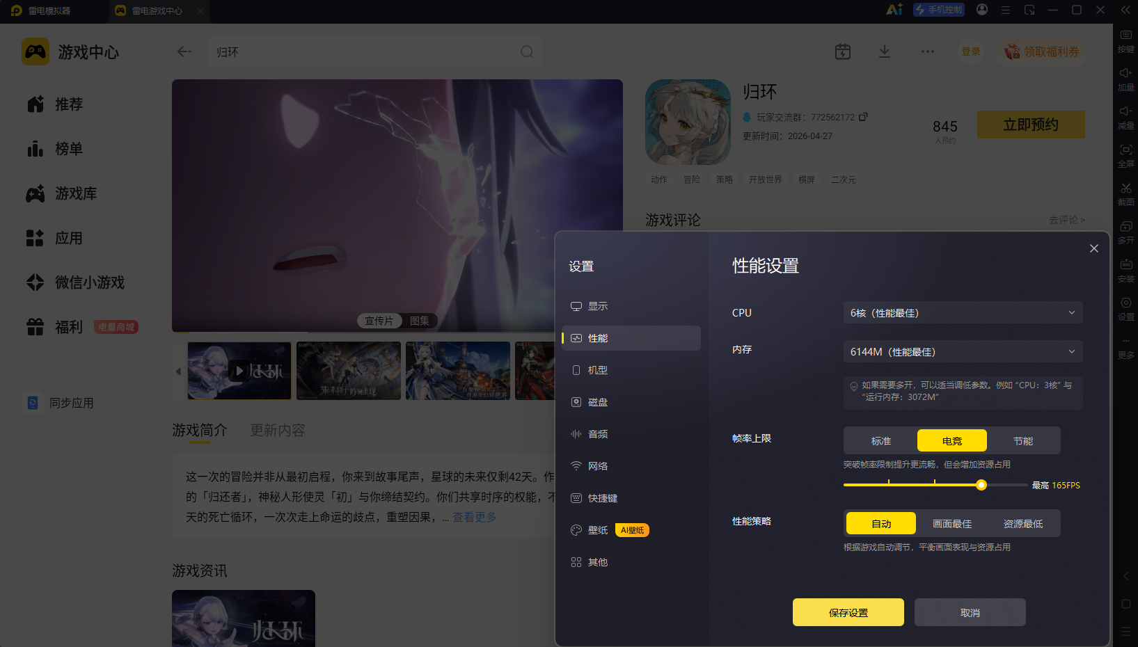The height and width of the screenshot is (647, 1138).
Task: Click Android back arrow in right toolbar
Action: [1126, 576]
